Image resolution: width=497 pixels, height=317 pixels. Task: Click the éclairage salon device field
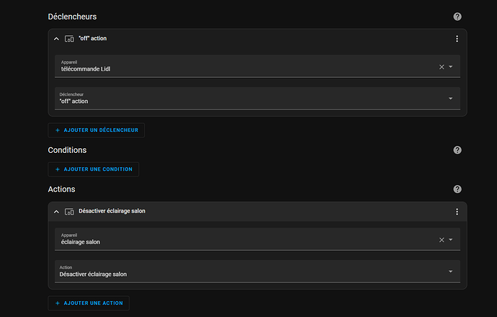click(x=257, y=239)
